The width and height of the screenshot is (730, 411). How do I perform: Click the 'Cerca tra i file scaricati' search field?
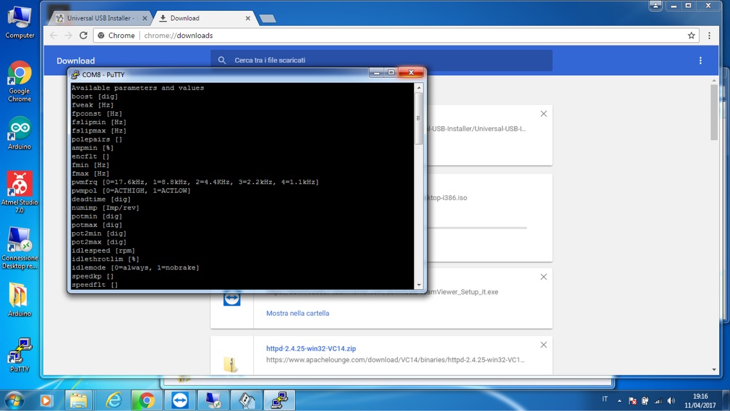click(386, 60)
